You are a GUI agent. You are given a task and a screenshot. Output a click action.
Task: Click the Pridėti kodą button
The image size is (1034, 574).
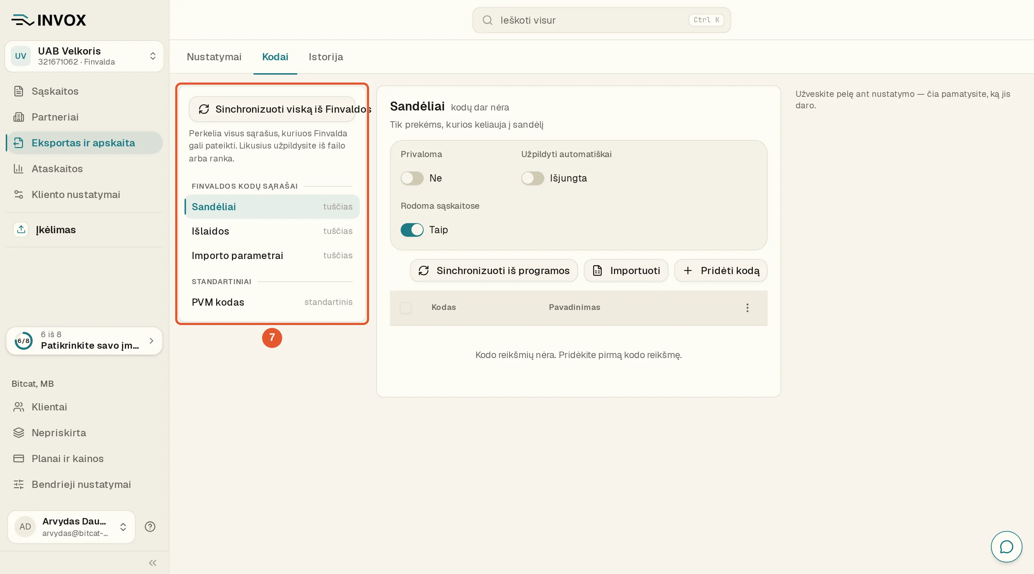click(721, 270)
